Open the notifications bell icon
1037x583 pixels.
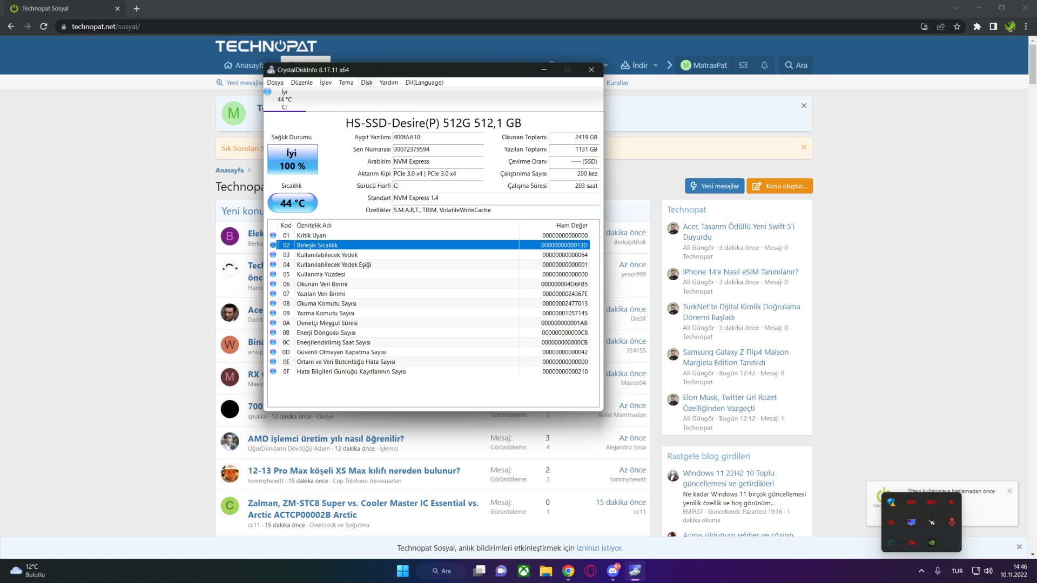coord(764,65)
